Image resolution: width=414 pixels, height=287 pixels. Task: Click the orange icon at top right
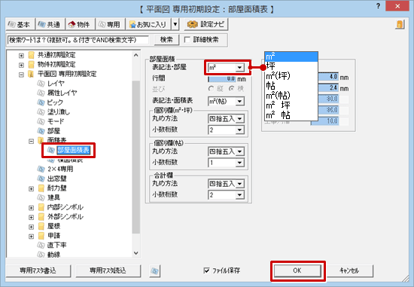(x=400, y=25)
